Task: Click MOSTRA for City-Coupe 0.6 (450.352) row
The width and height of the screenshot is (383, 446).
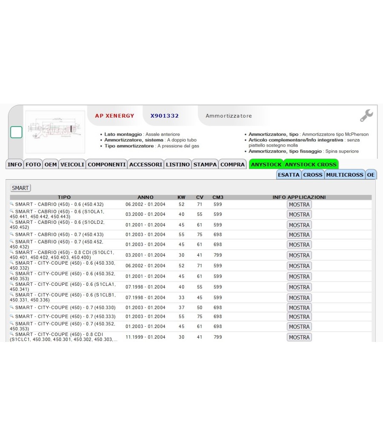Action: [299, 277]
